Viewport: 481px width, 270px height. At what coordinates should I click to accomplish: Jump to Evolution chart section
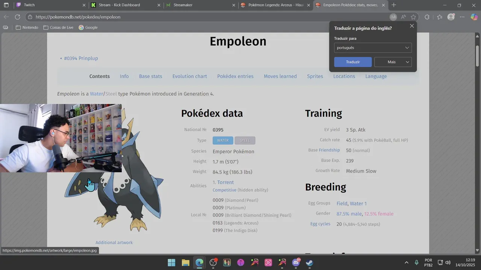(x=190, y=76)
